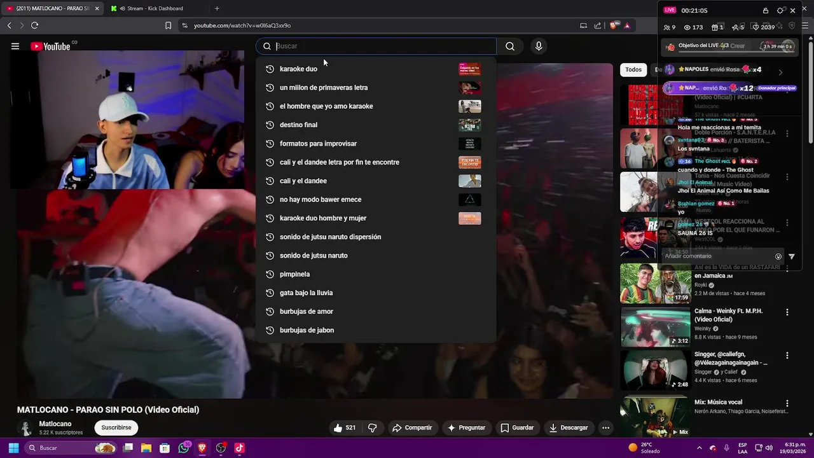Image resolution: width=814 pixels, height=458 pixels.
Task: Expand the NAPOLES gift notification chevron
Action: click(780, 72)
